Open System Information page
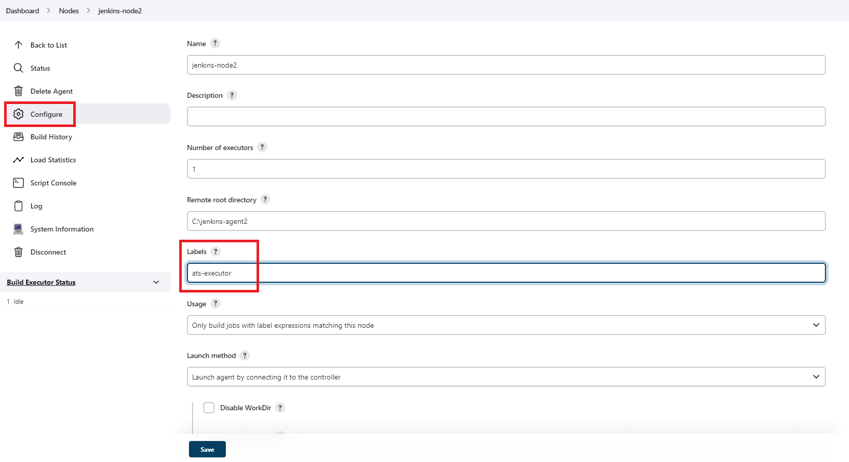This screenshot has height=462, width=849. 62,229
